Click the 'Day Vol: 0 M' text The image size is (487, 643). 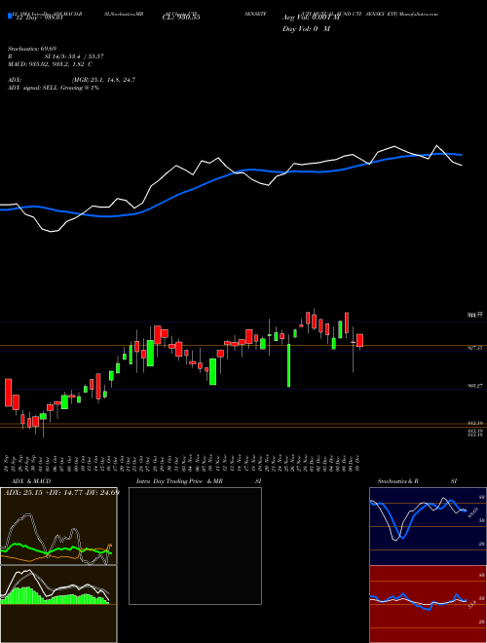pos(306,29)
